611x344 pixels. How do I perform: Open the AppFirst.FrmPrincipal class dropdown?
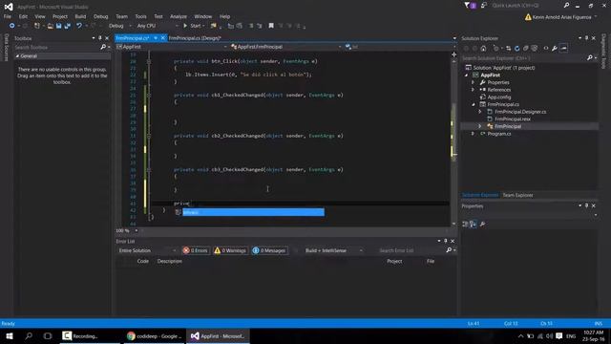tap(285, 47)
